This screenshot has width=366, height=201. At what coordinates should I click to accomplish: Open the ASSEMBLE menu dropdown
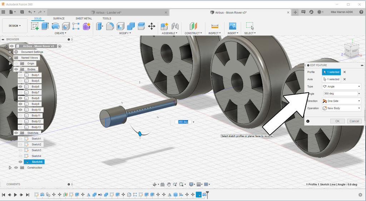point(169,33)
